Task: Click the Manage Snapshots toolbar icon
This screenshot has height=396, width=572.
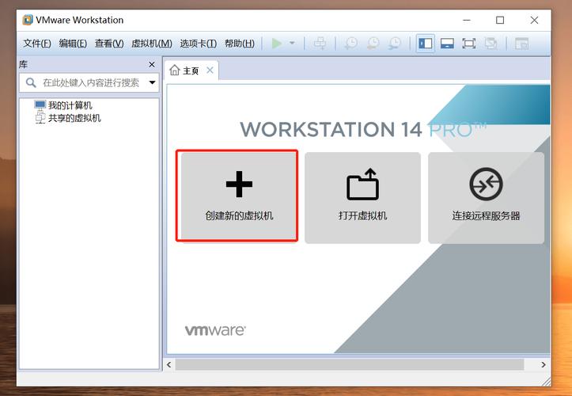Action: tap(395, 44)
